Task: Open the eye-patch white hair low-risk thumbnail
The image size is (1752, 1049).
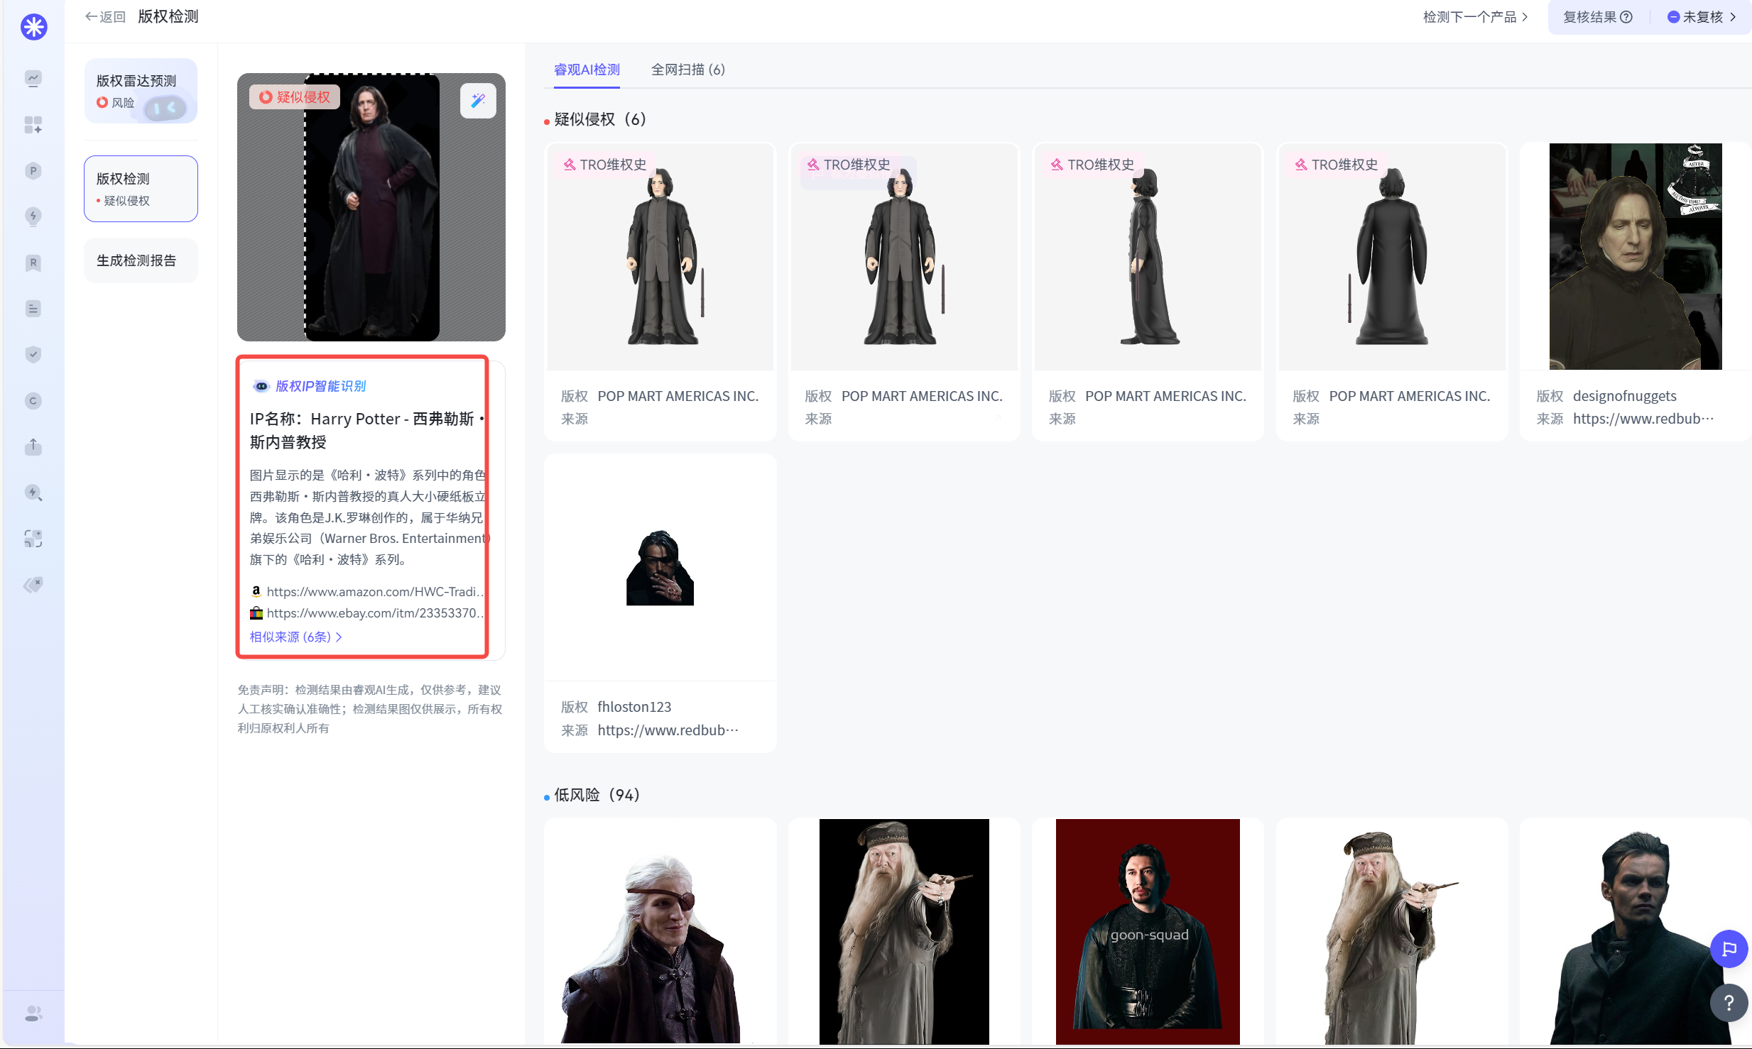Action: 660,931
